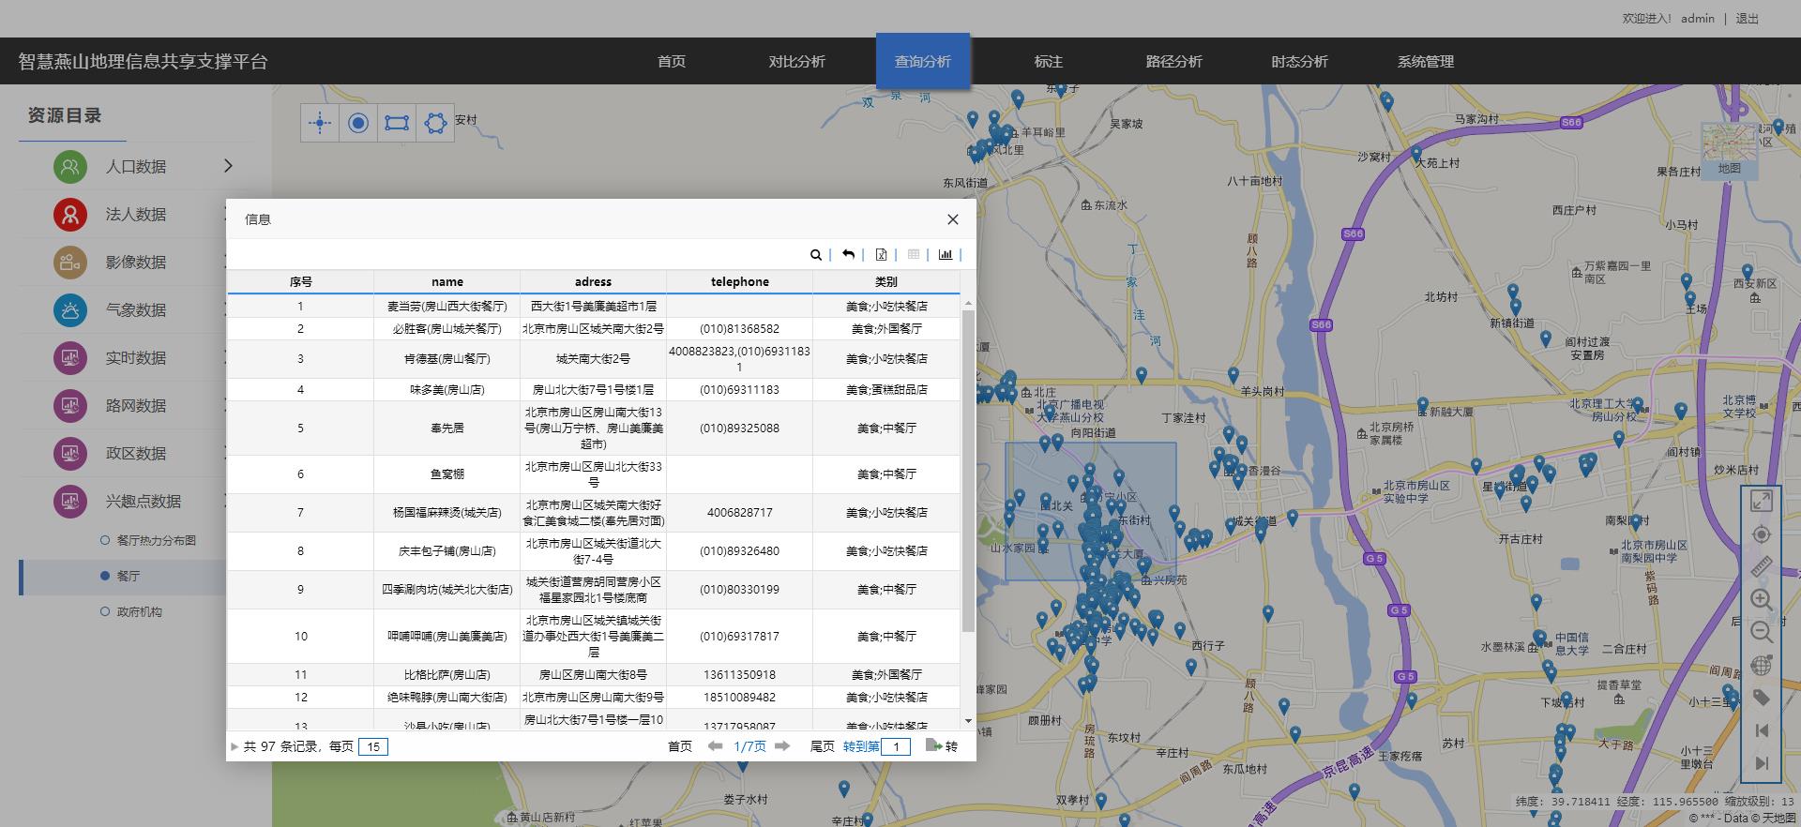
Task: Zoom in using the magnifier plus icon
Action: (1762, 600)
